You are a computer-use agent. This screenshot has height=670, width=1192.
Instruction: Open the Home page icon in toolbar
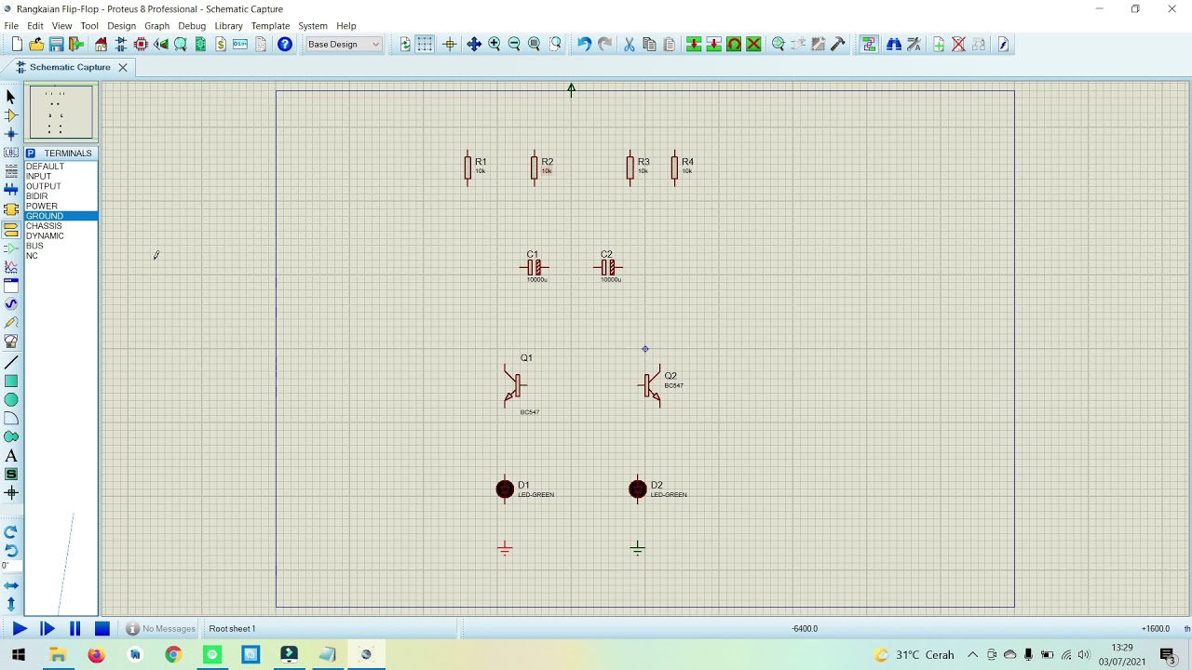[101, 45]
